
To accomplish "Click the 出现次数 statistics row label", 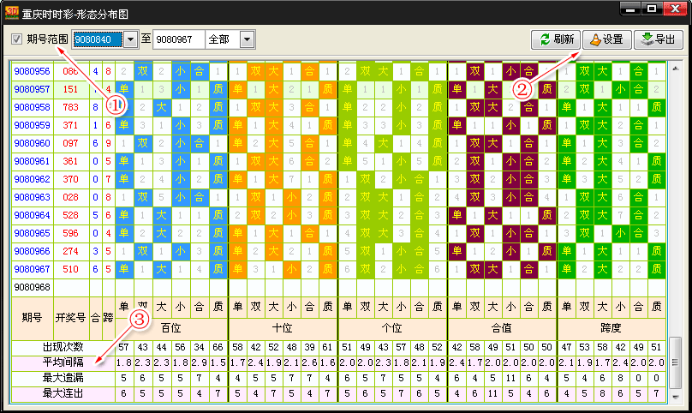I will tap(63, 347).
